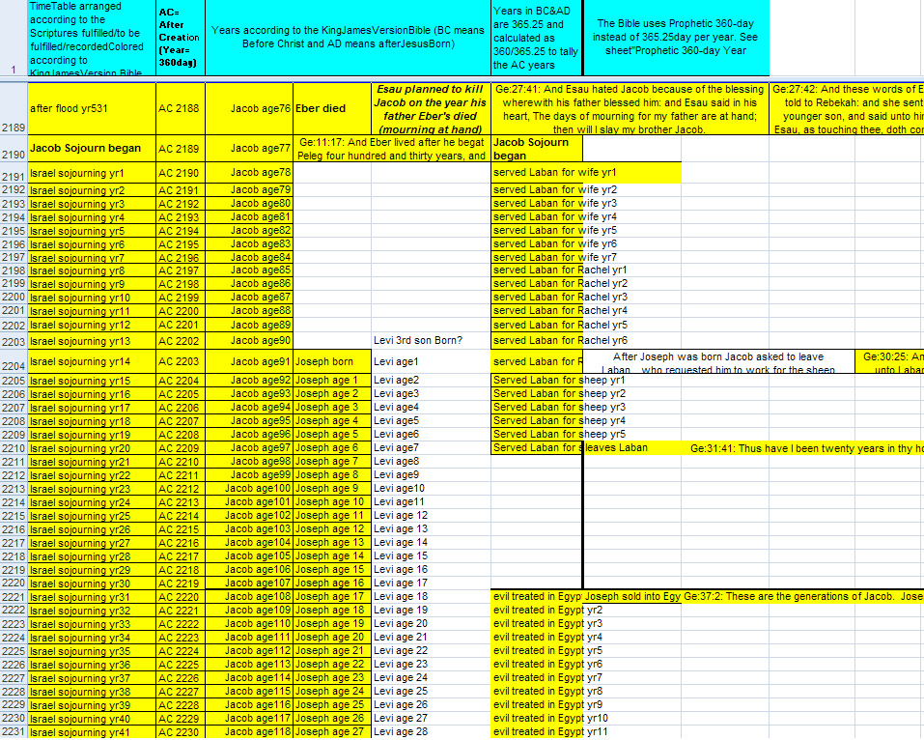This screenshot has width=924, height=740.
Task: Select row header 2231
Action: click(14, 731)
